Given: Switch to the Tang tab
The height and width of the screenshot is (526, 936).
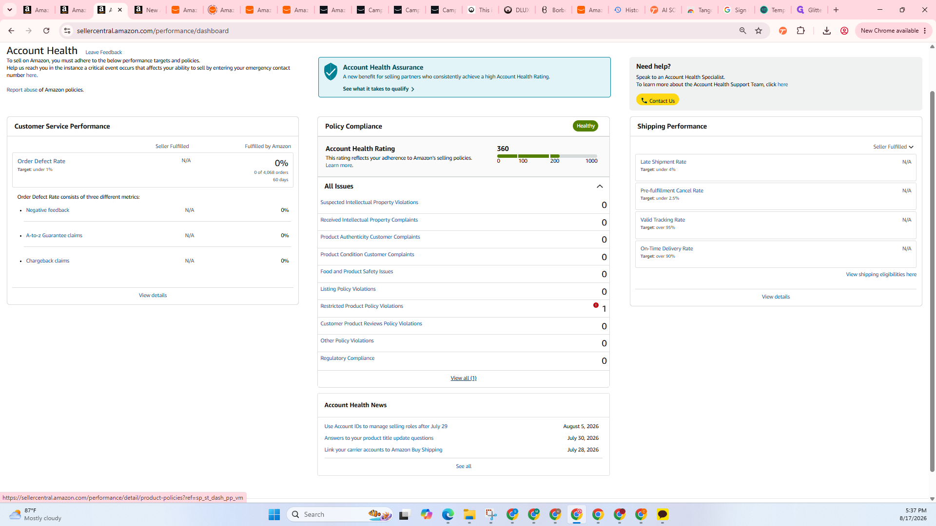Looking at the screenshot, I should (700, 10).
